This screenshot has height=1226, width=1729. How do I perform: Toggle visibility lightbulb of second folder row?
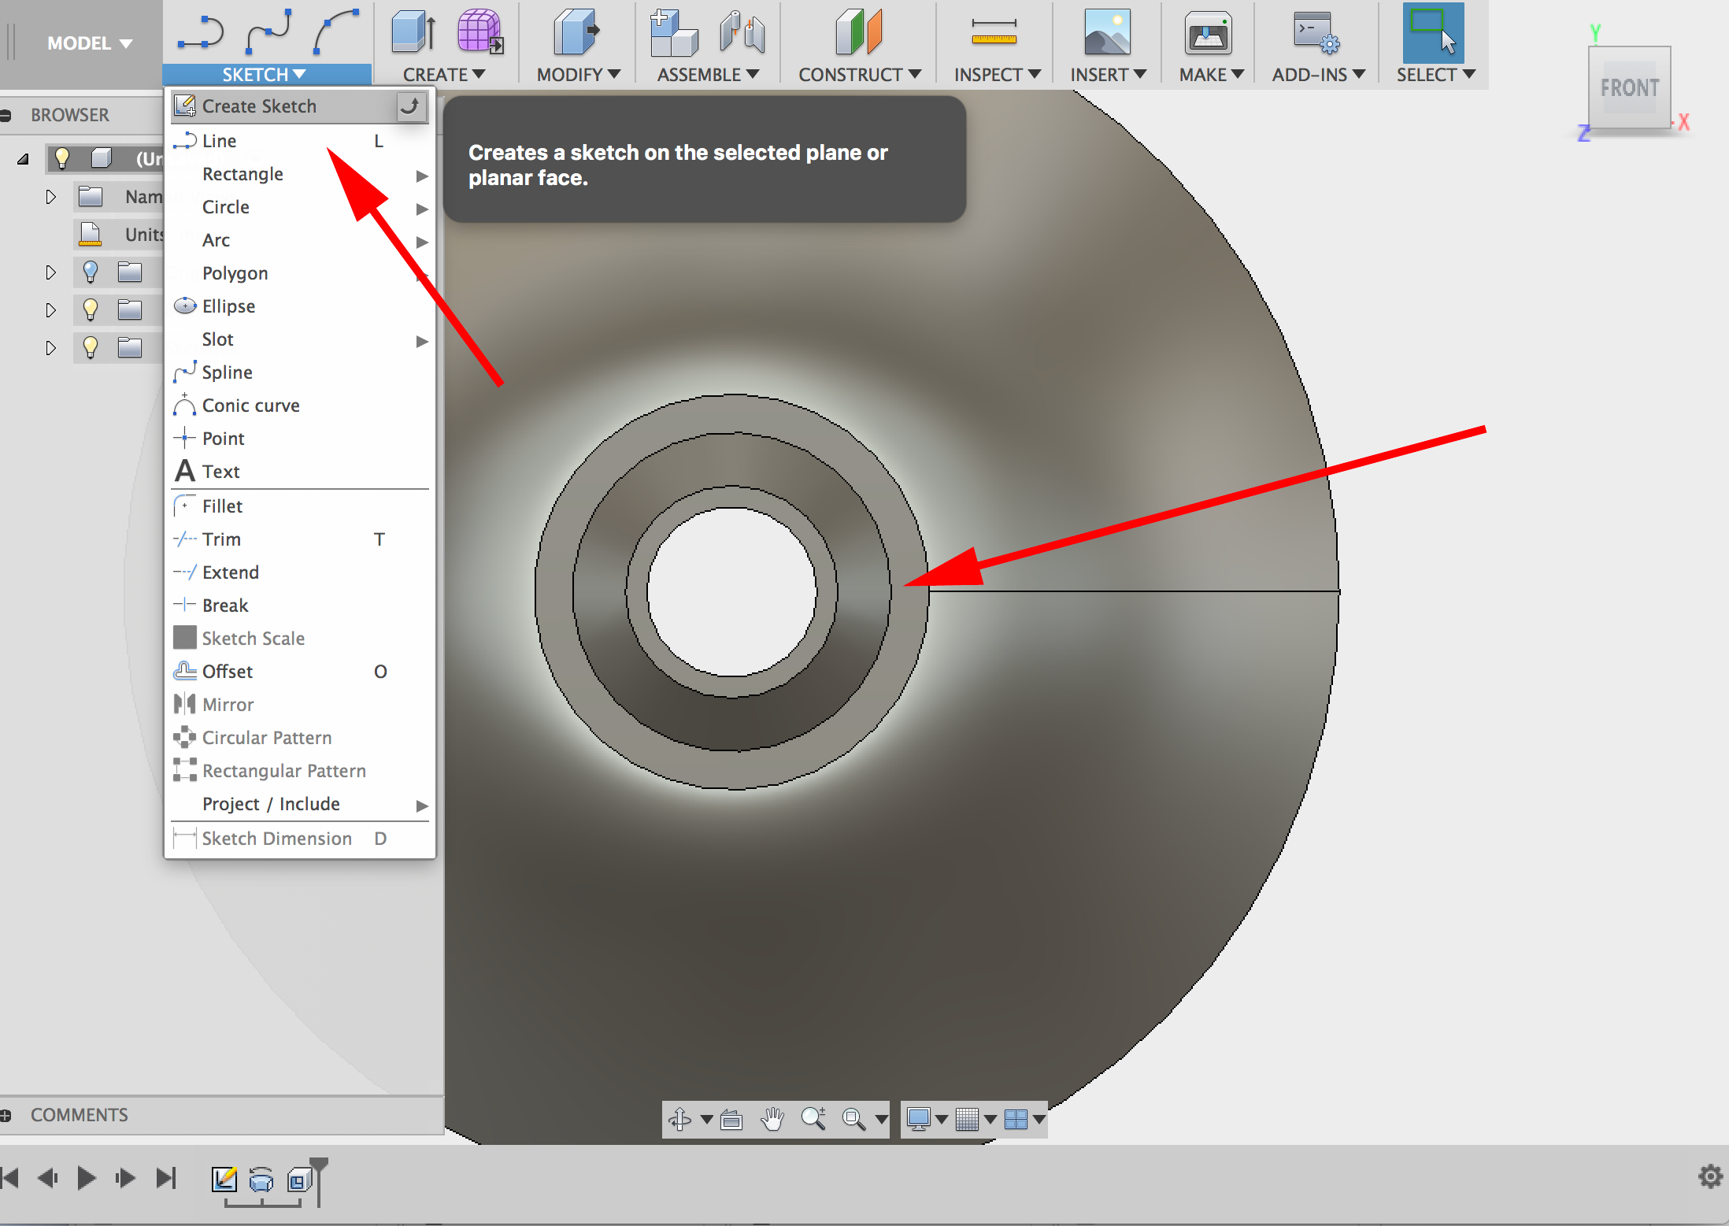[90, 309]
